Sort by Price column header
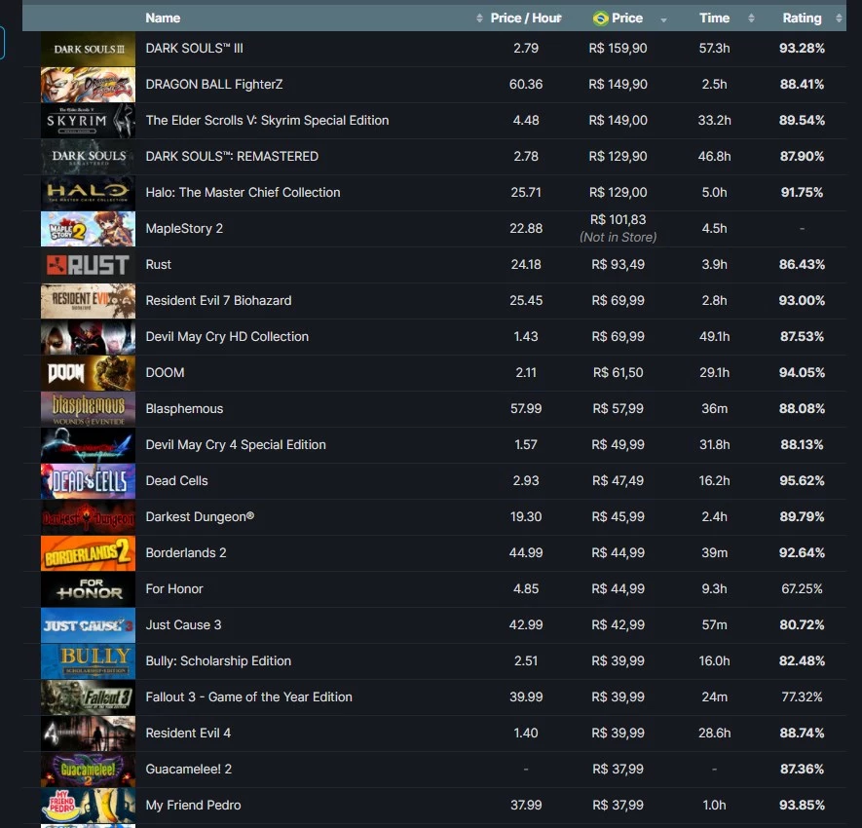The image size is (862, 828). (627, 19)
